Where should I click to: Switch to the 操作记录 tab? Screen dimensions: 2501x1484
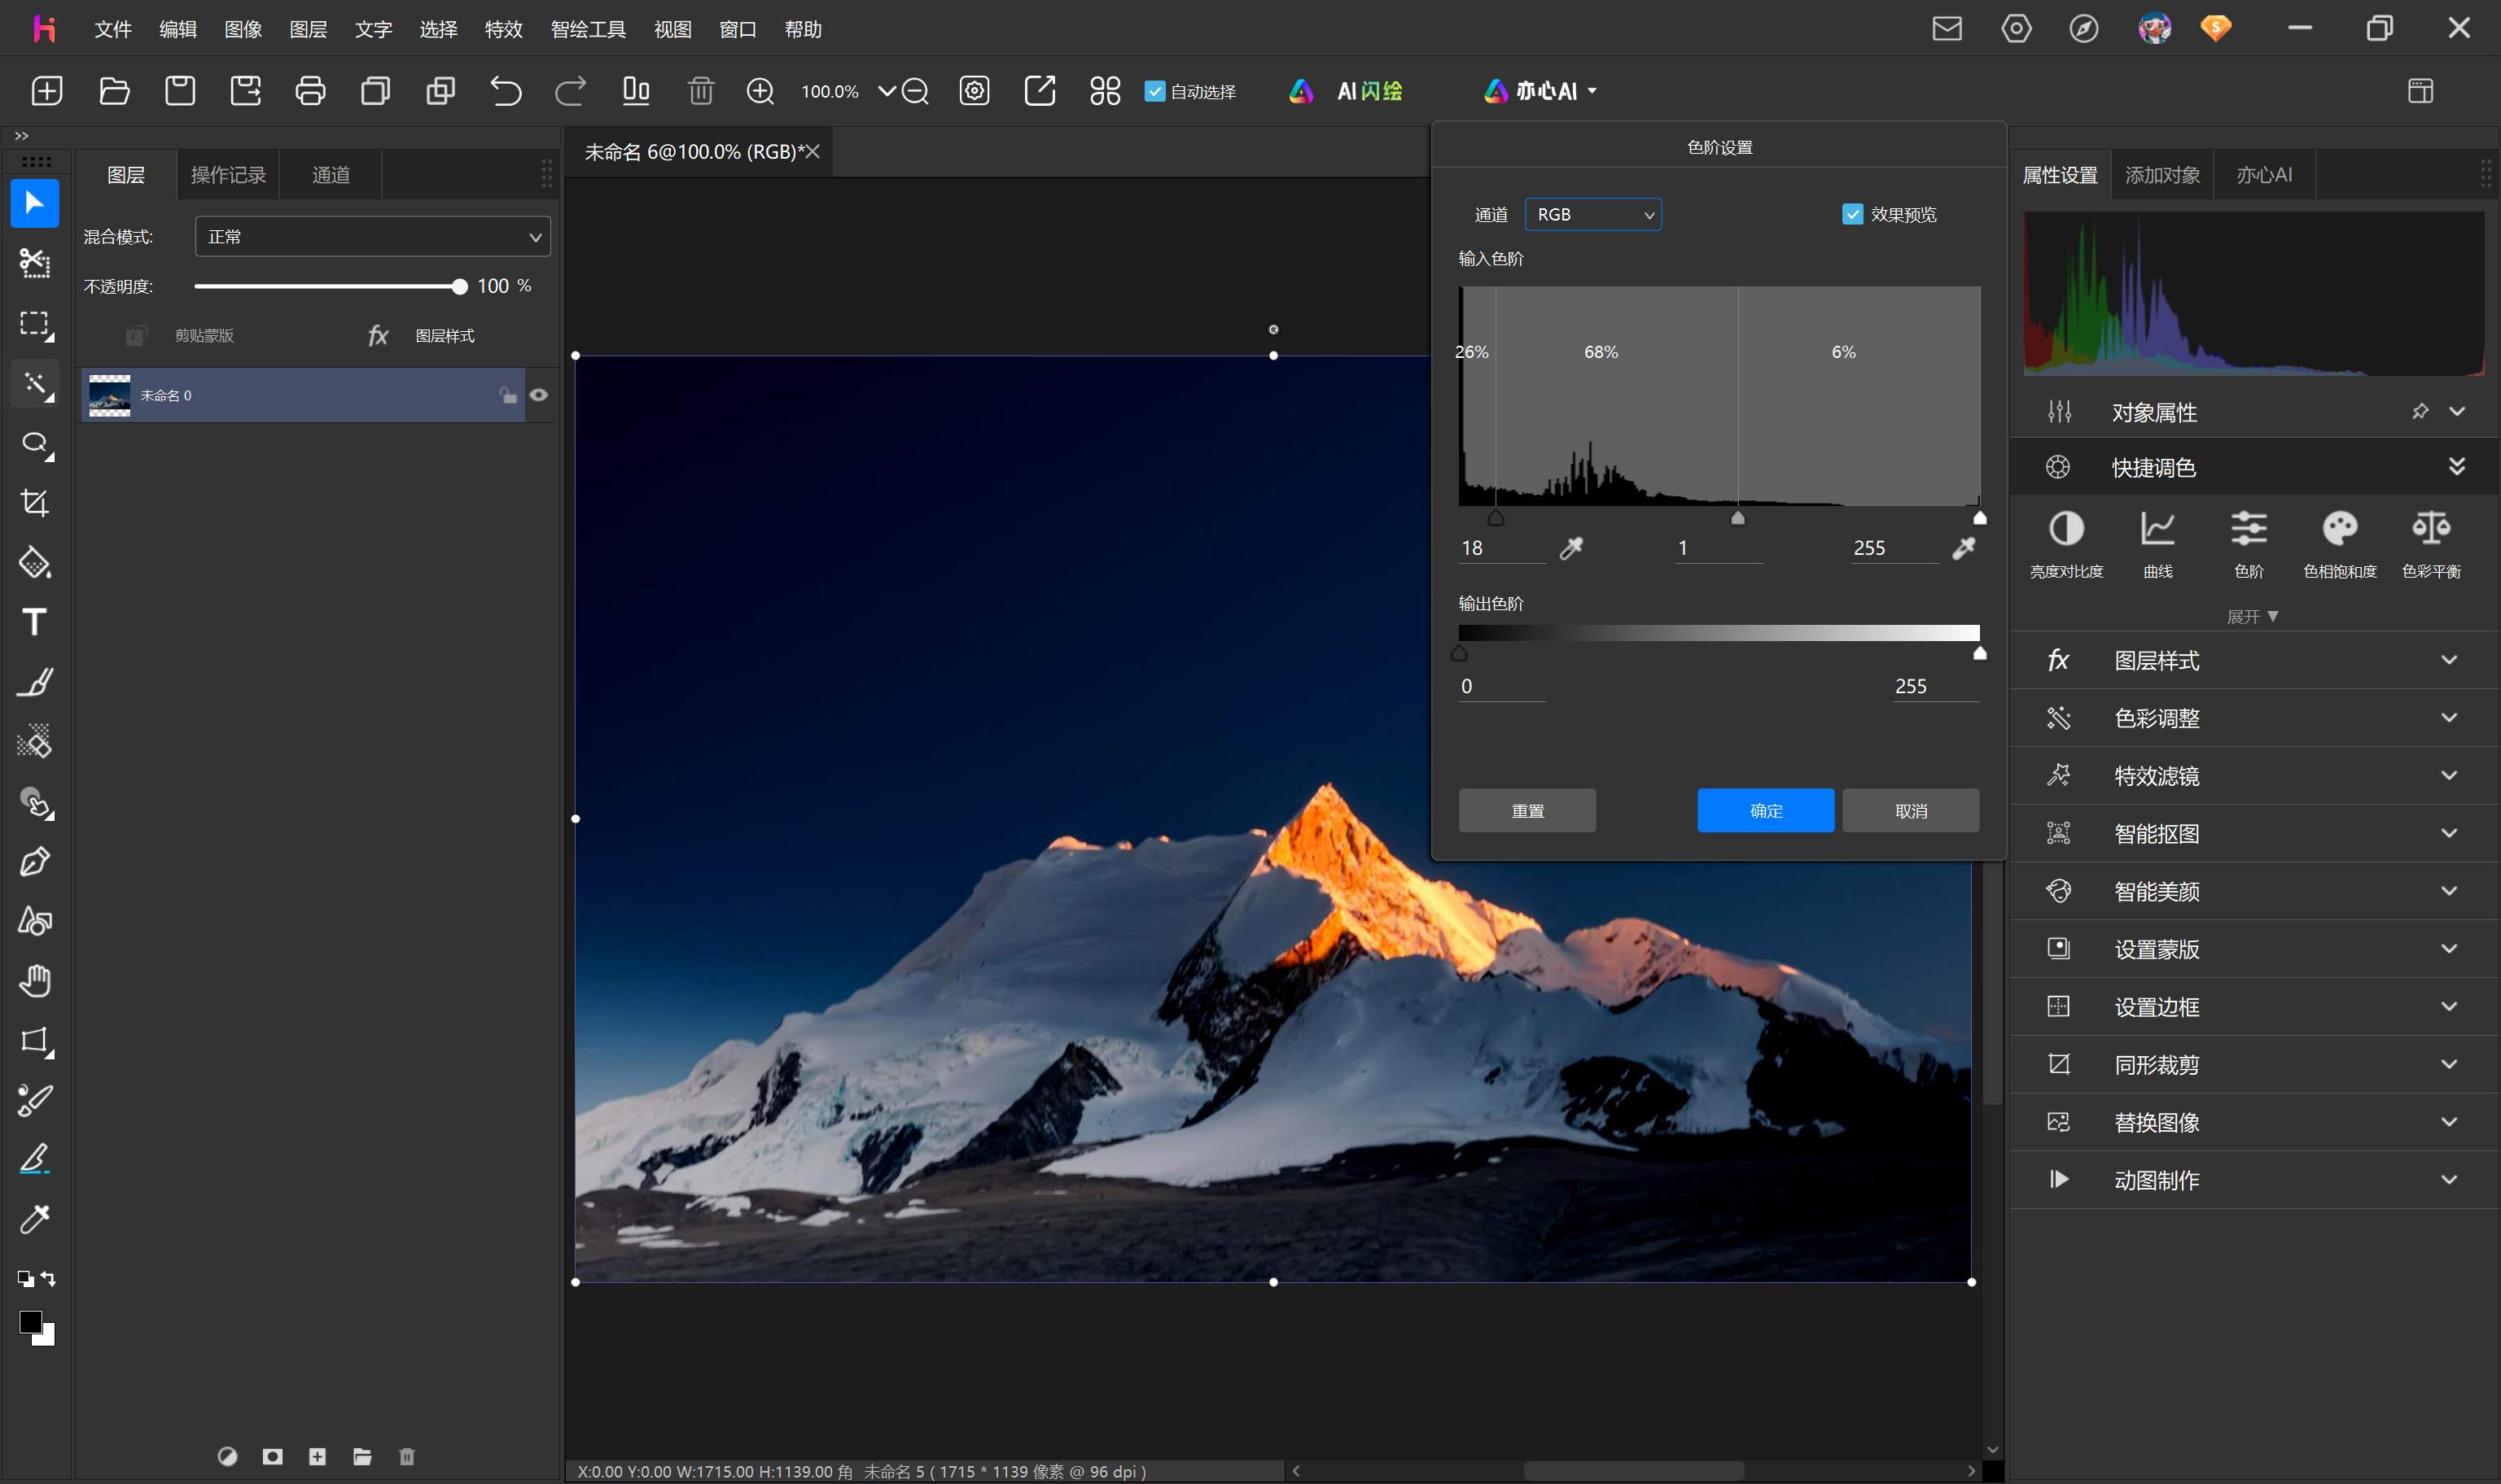(228, 175)
